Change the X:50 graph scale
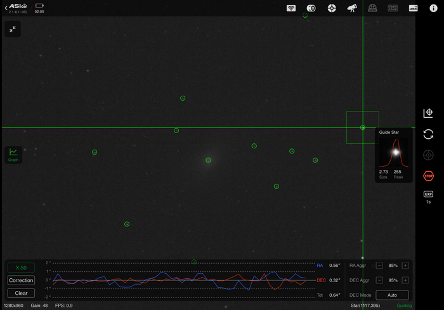Image resolution: width=444 pixels, height=310 pixels. point(21,268)
